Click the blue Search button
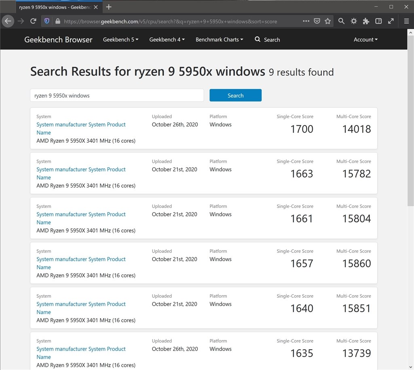Viewport: 414px width, 370px height. [x=236, y=95]
